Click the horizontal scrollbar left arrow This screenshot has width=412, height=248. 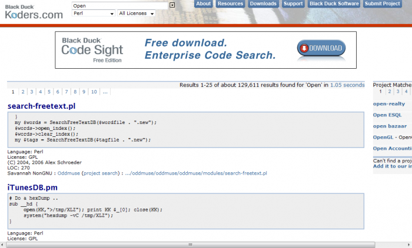tap(2, 244)
